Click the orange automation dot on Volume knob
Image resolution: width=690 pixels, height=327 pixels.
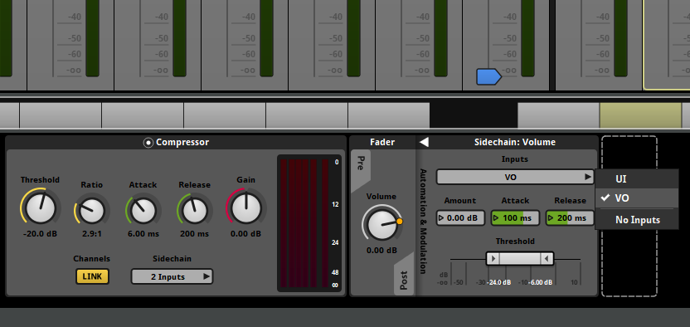(x=400, y=222)
